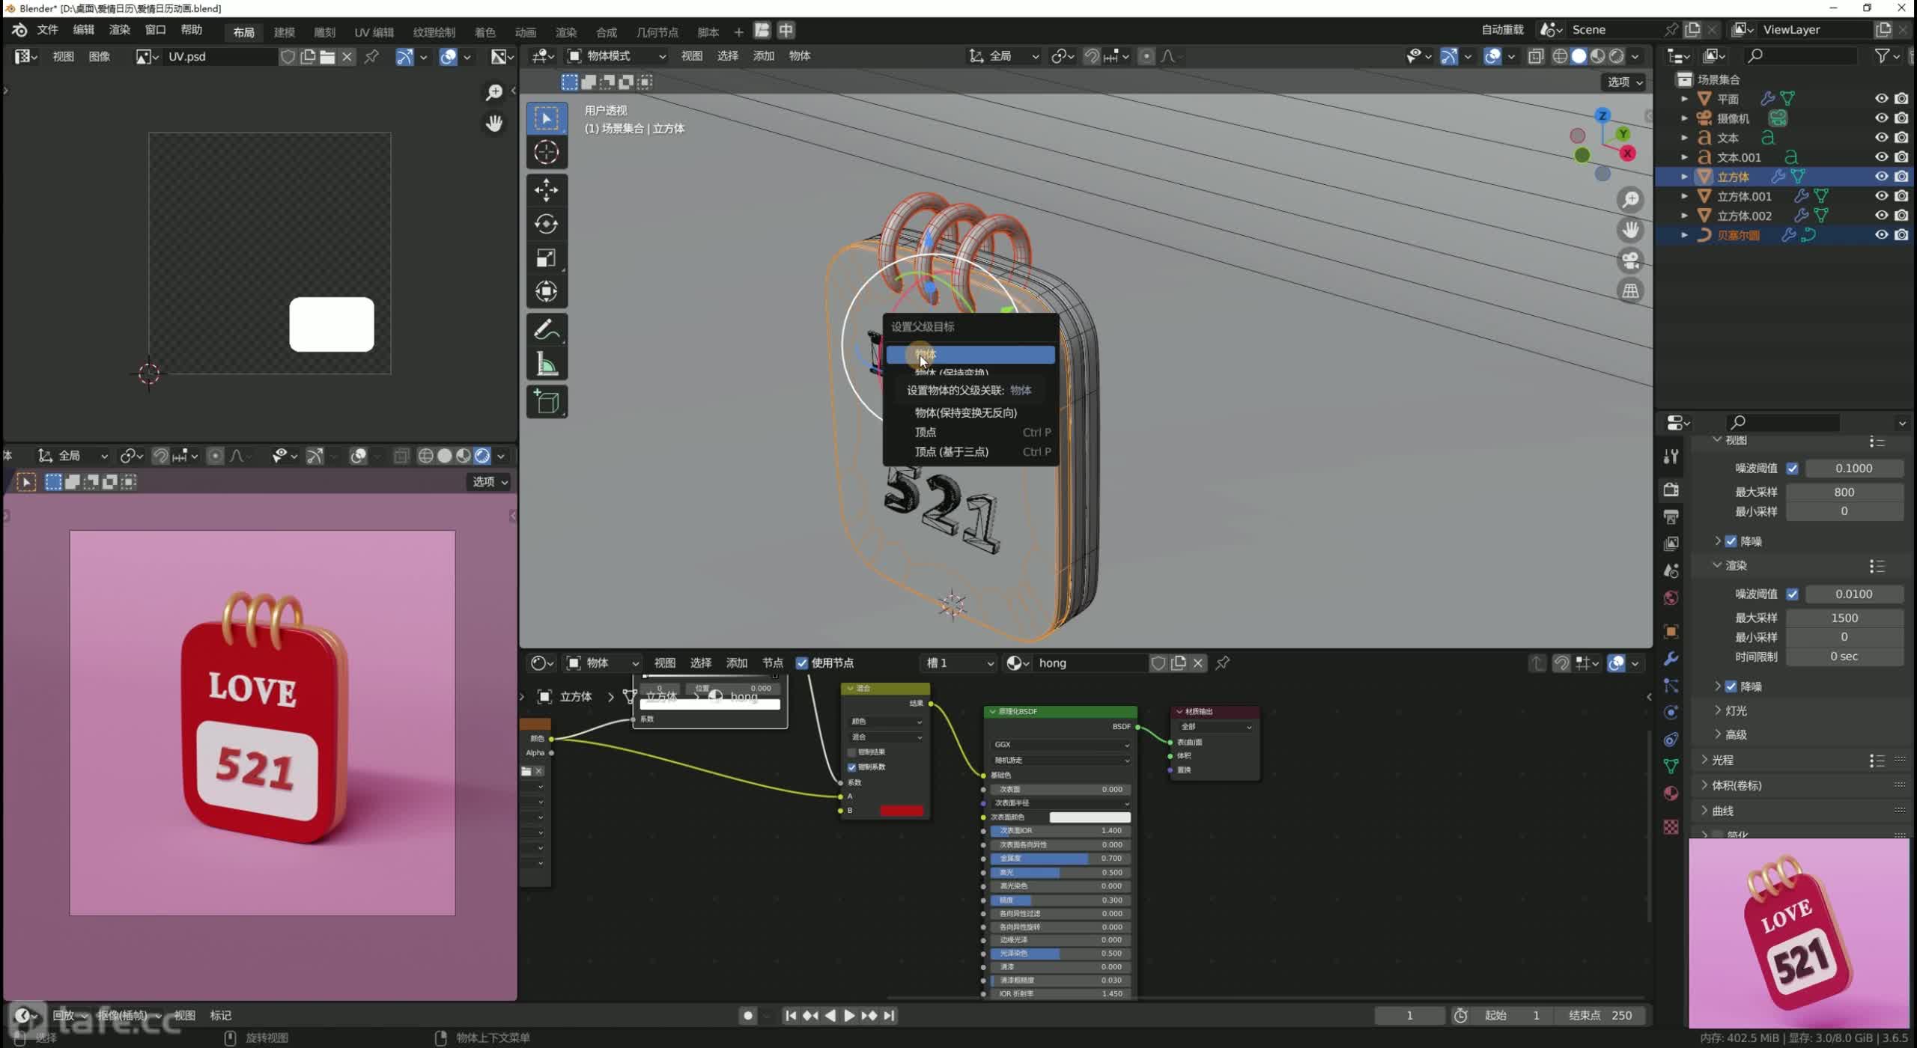Open the 选择 menu in 3D viewport header
The width and height of the screenshot is (1917, 1048).
[727, 56]
